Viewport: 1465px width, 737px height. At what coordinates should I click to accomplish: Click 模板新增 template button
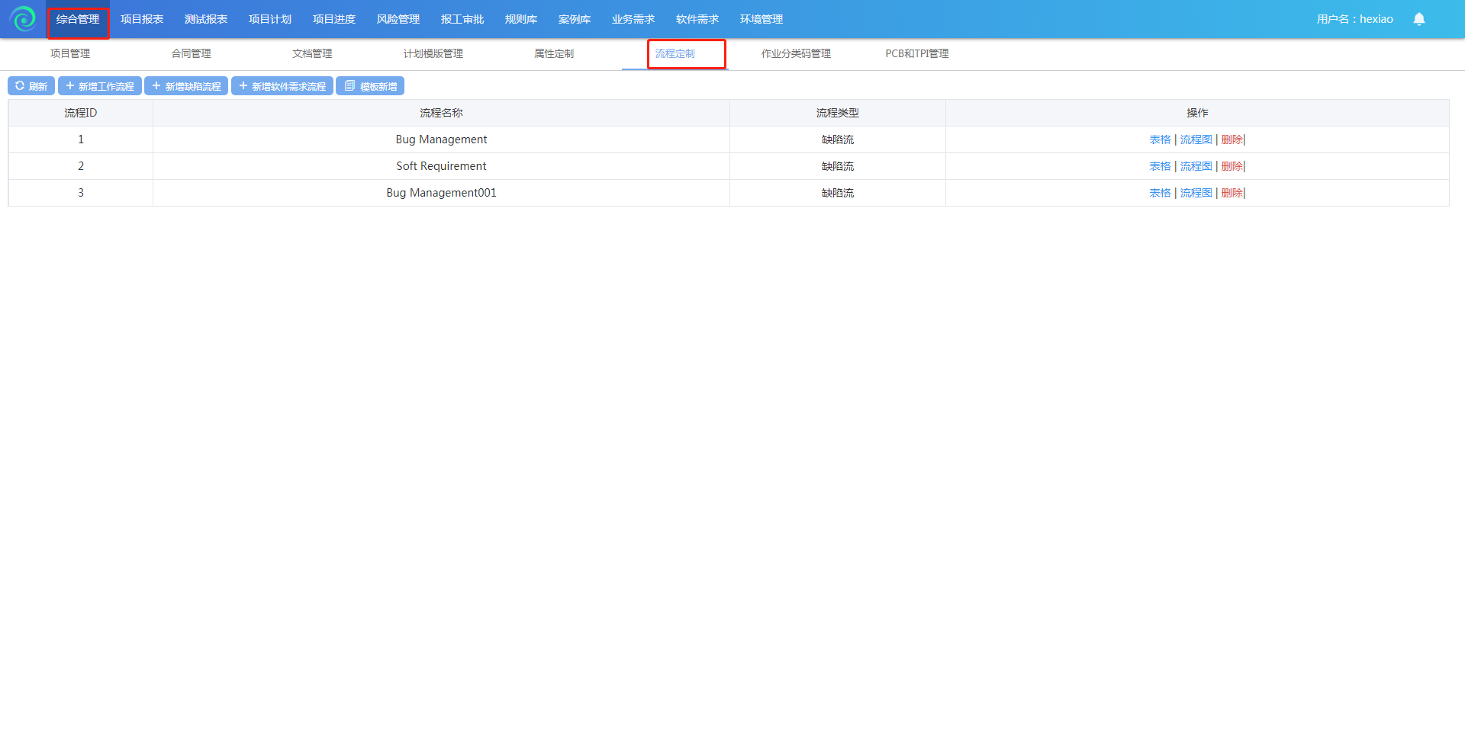[370, 86]
